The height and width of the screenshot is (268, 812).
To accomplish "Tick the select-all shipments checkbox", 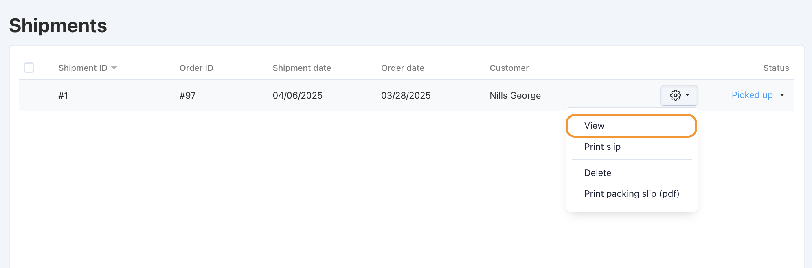I will coord(29,68).
